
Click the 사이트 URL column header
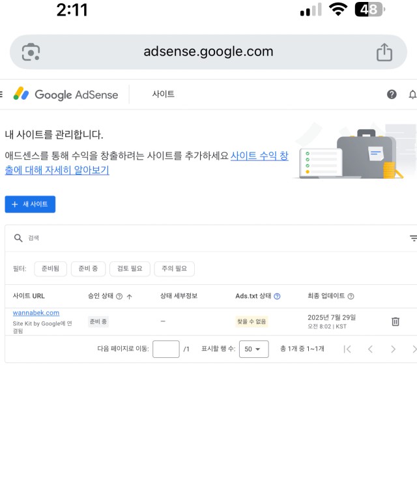tap(29, 296)
